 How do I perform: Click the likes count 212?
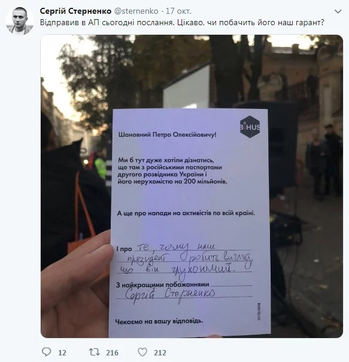coord(160,352)
